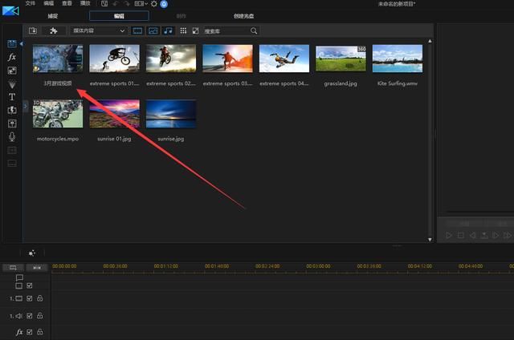Open settings gear in the top toolbar
Viewport: 514px width, 340px height.
(153, 4)
